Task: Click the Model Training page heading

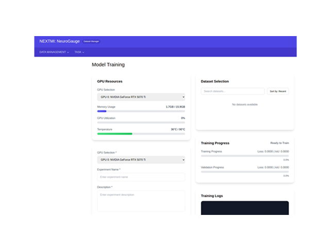Action: 108,65
